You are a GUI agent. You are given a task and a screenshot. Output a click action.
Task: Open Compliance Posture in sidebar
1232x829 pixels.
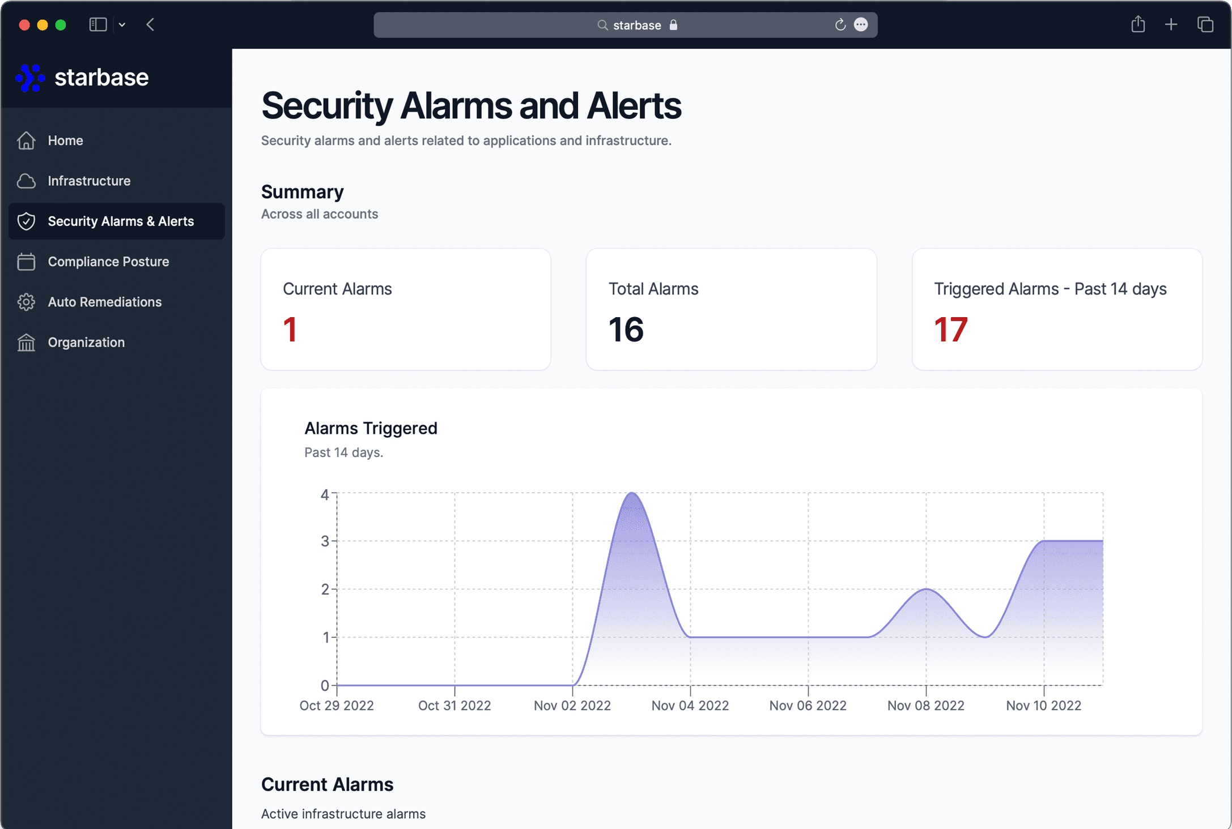pyautogui.click(x=108, y=262)
